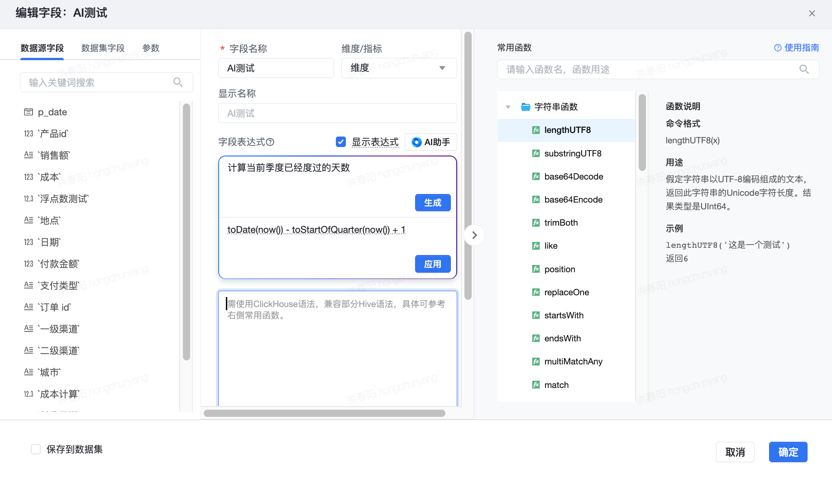Viewport: 832px width, 482px height.
Task: Check the 保存到数据集 checkbox
Action: (x=36, y=449)
